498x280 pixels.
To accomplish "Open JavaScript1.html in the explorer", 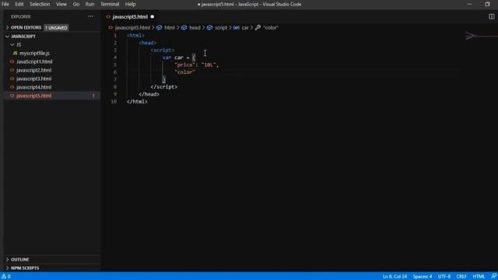I will click(x=34, y=61).
